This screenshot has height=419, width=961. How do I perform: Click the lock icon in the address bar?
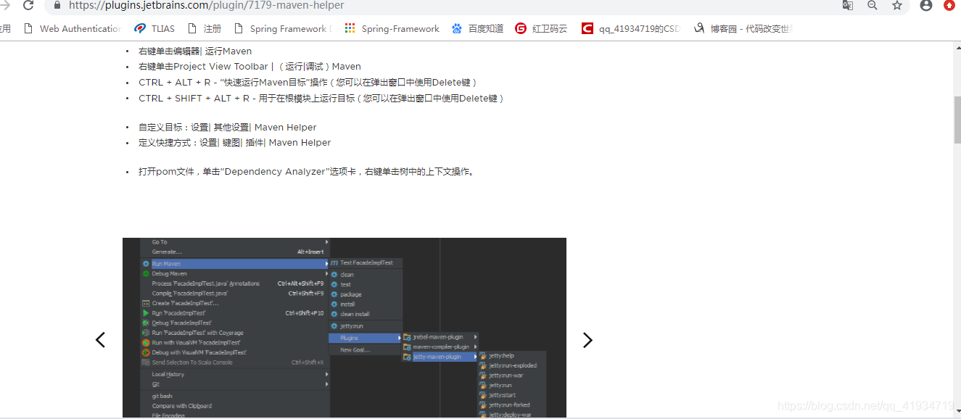click(x=57, y=5)
